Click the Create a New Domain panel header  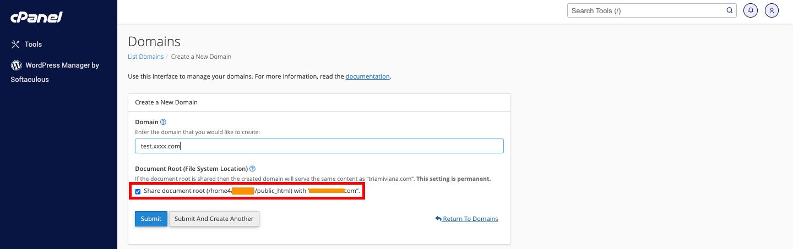(166, 102)
